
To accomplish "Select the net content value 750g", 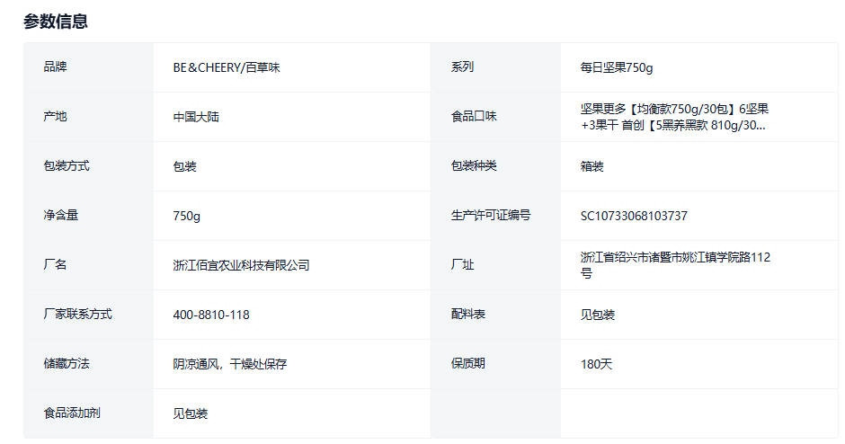I will click(x=187, y=216).
